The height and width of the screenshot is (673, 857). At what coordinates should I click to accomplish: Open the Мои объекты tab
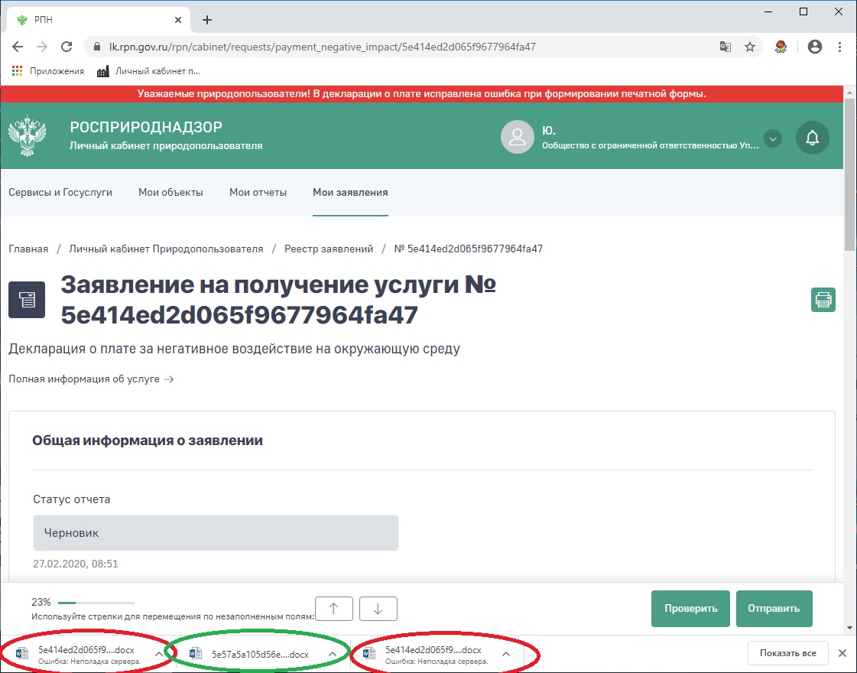pos(170,192)
